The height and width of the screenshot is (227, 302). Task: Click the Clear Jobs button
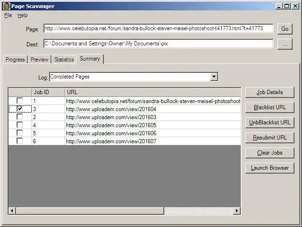point(269,153)
